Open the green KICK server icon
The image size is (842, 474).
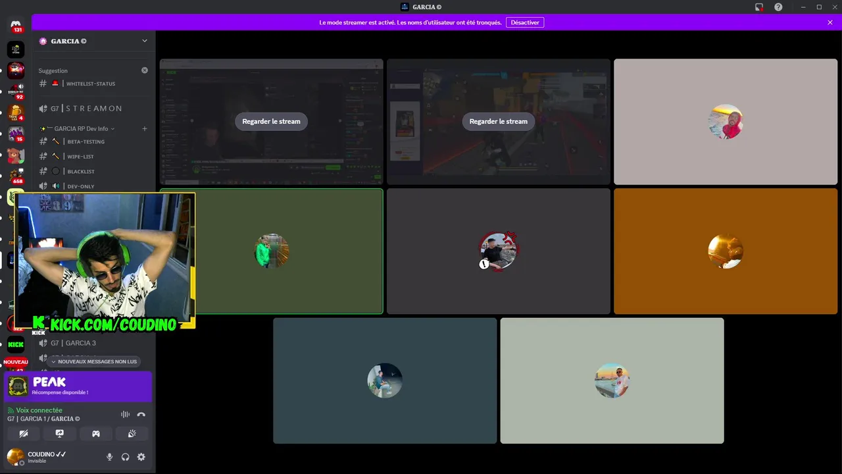tap(16, 344)
